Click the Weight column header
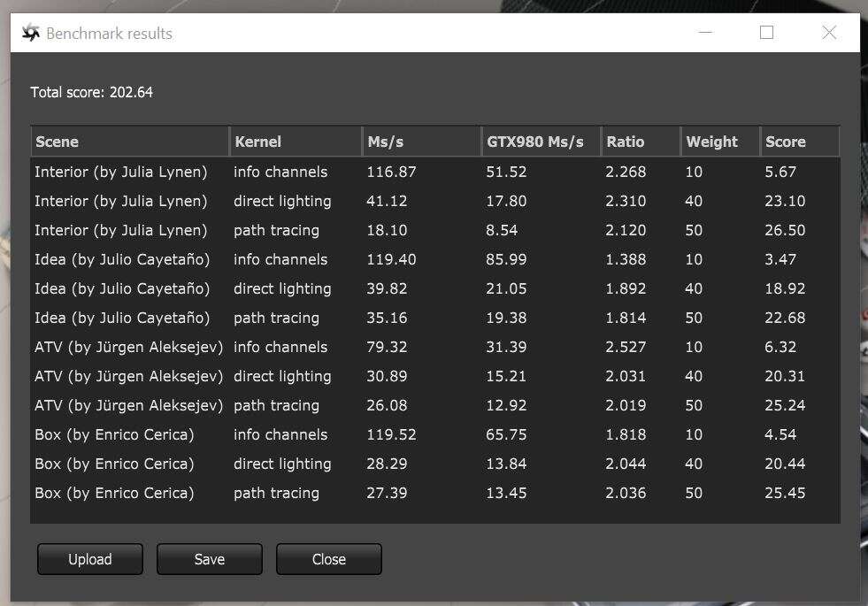The height and width of the screenshot is (606, 868). click(x=719, y=142)
